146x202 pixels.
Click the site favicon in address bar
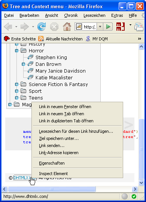[x=79, y=27]
